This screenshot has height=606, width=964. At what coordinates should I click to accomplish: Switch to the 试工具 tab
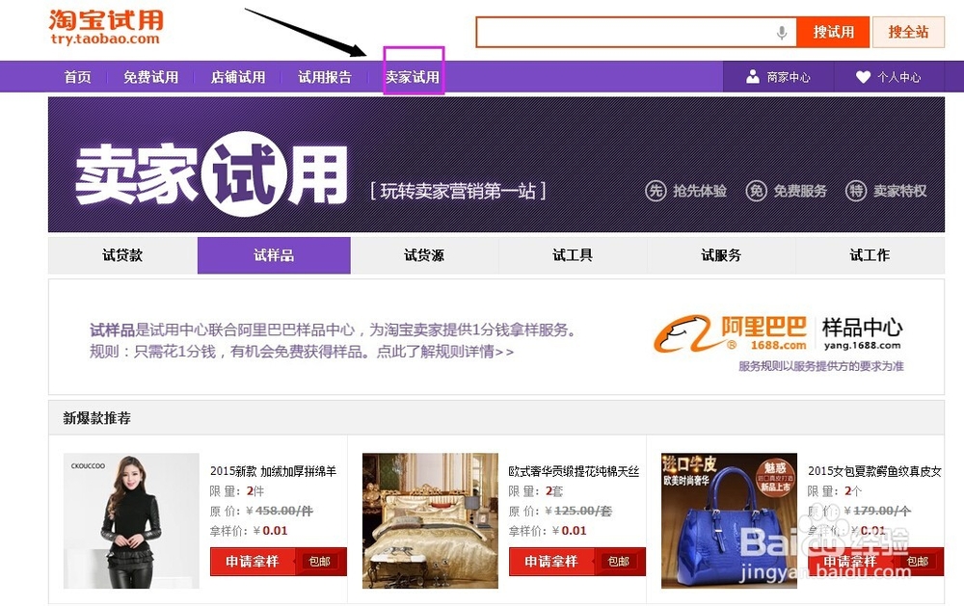click(573, 255)
